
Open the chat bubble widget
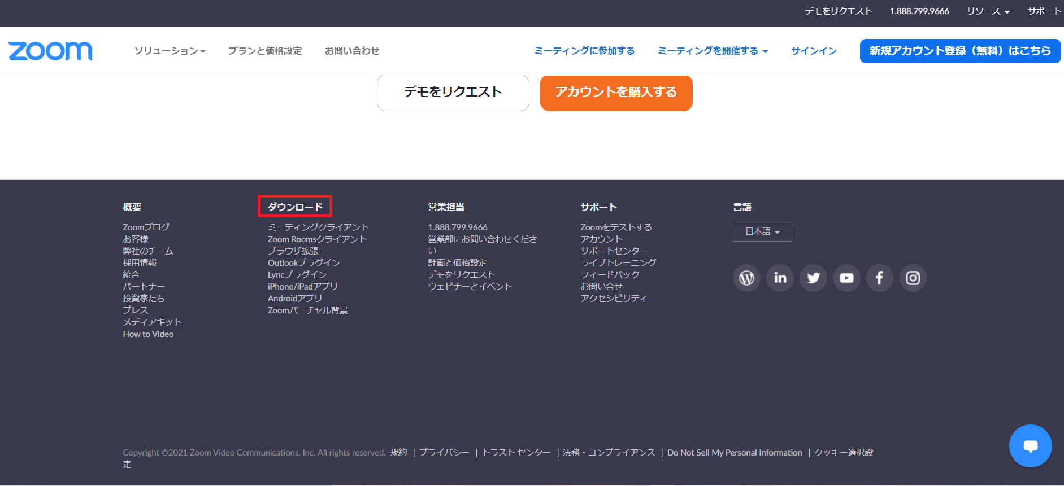pyautogui.click(x=1030, y=446)
